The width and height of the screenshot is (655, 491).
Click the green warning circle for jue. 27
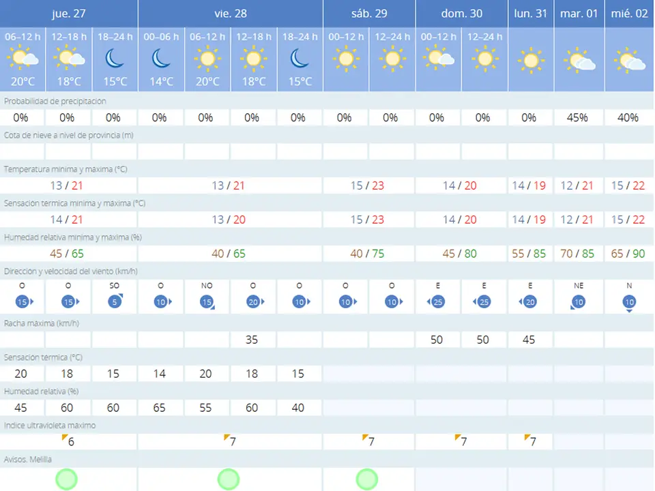[x=67, y=479]
